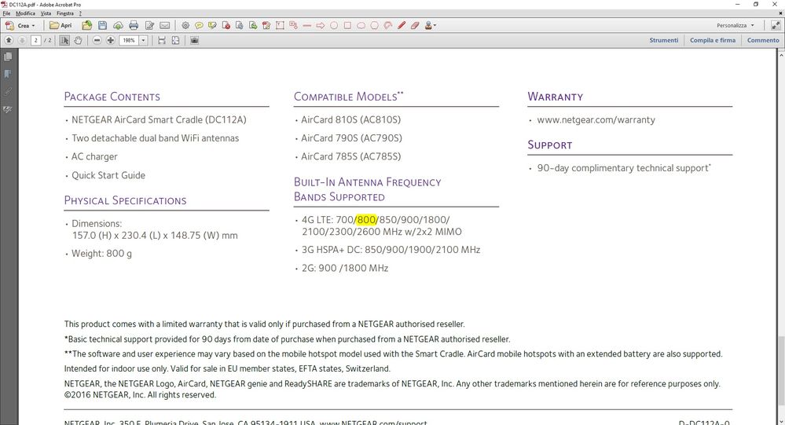Select the line drawing tool

click(x=307, y=25)
